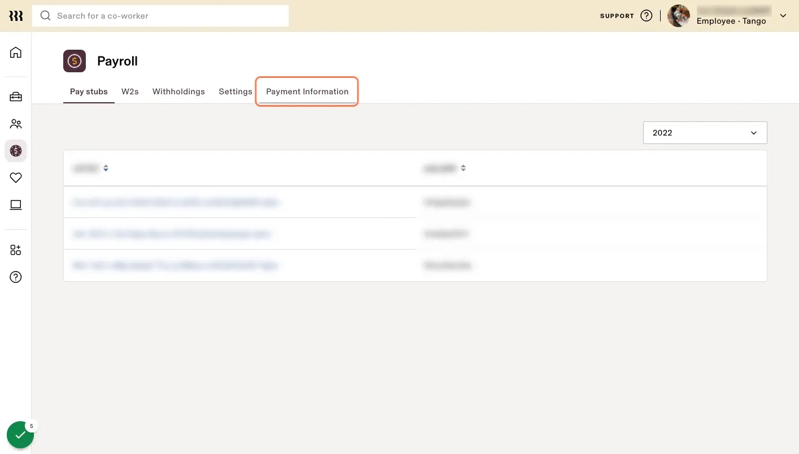
Task: Click the Support question mark icon
Action: [647, 16]
